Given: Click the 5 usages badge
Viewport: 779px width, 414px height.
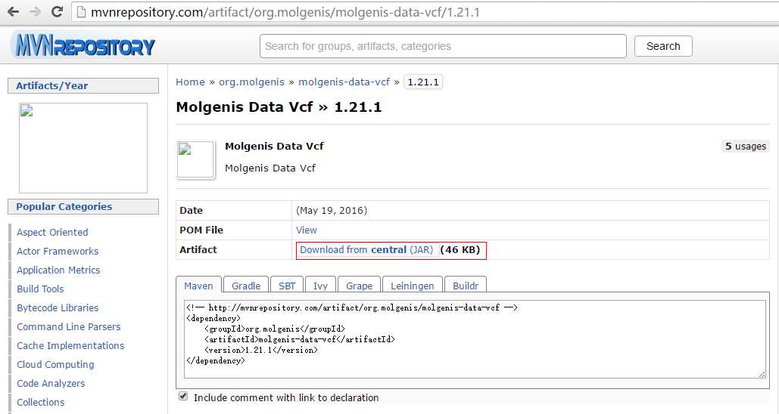Looking at the screenshot, I should 745,147.
